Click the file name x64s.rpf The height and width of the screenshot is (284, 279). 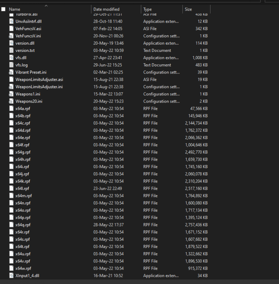(22, 239)
